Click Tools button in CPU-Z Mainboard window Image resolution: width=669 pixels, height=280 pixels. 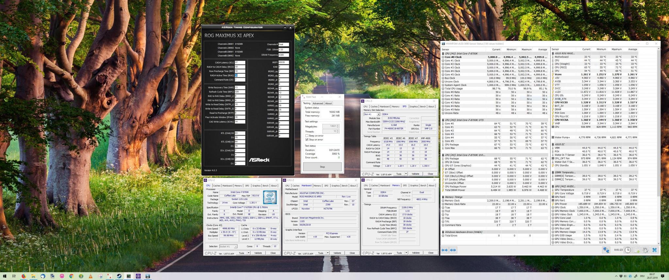[x=320, y=253]
